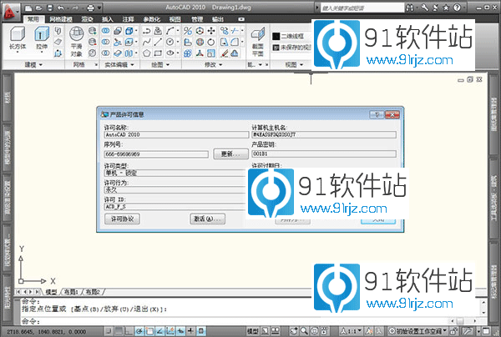Click the Redo arrow icon
501x337 pixels.
(76, 8)
